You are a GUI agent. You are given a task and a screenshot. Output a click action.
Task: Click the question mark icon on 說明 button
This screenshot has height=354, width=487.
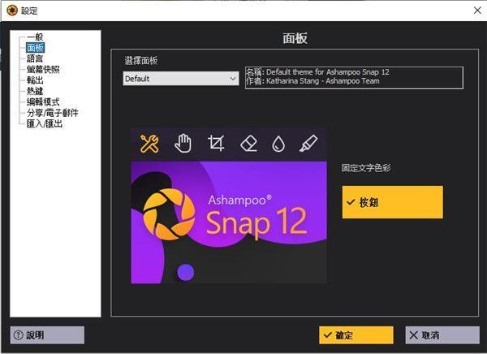coord(19,335)
